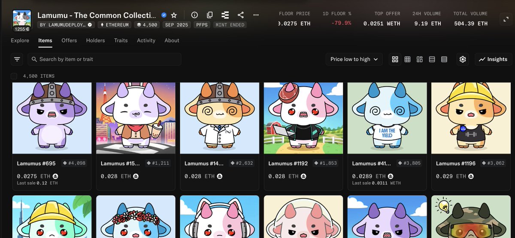This screenshot has width=515, height=238.
Task: Click the marketplace icon beside 0.029 ETH
Action: click(471, 176)
